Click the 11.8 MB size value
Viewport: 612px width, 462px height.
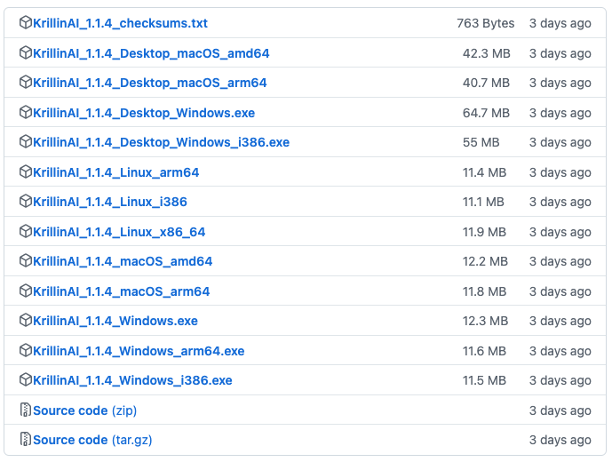484,291
